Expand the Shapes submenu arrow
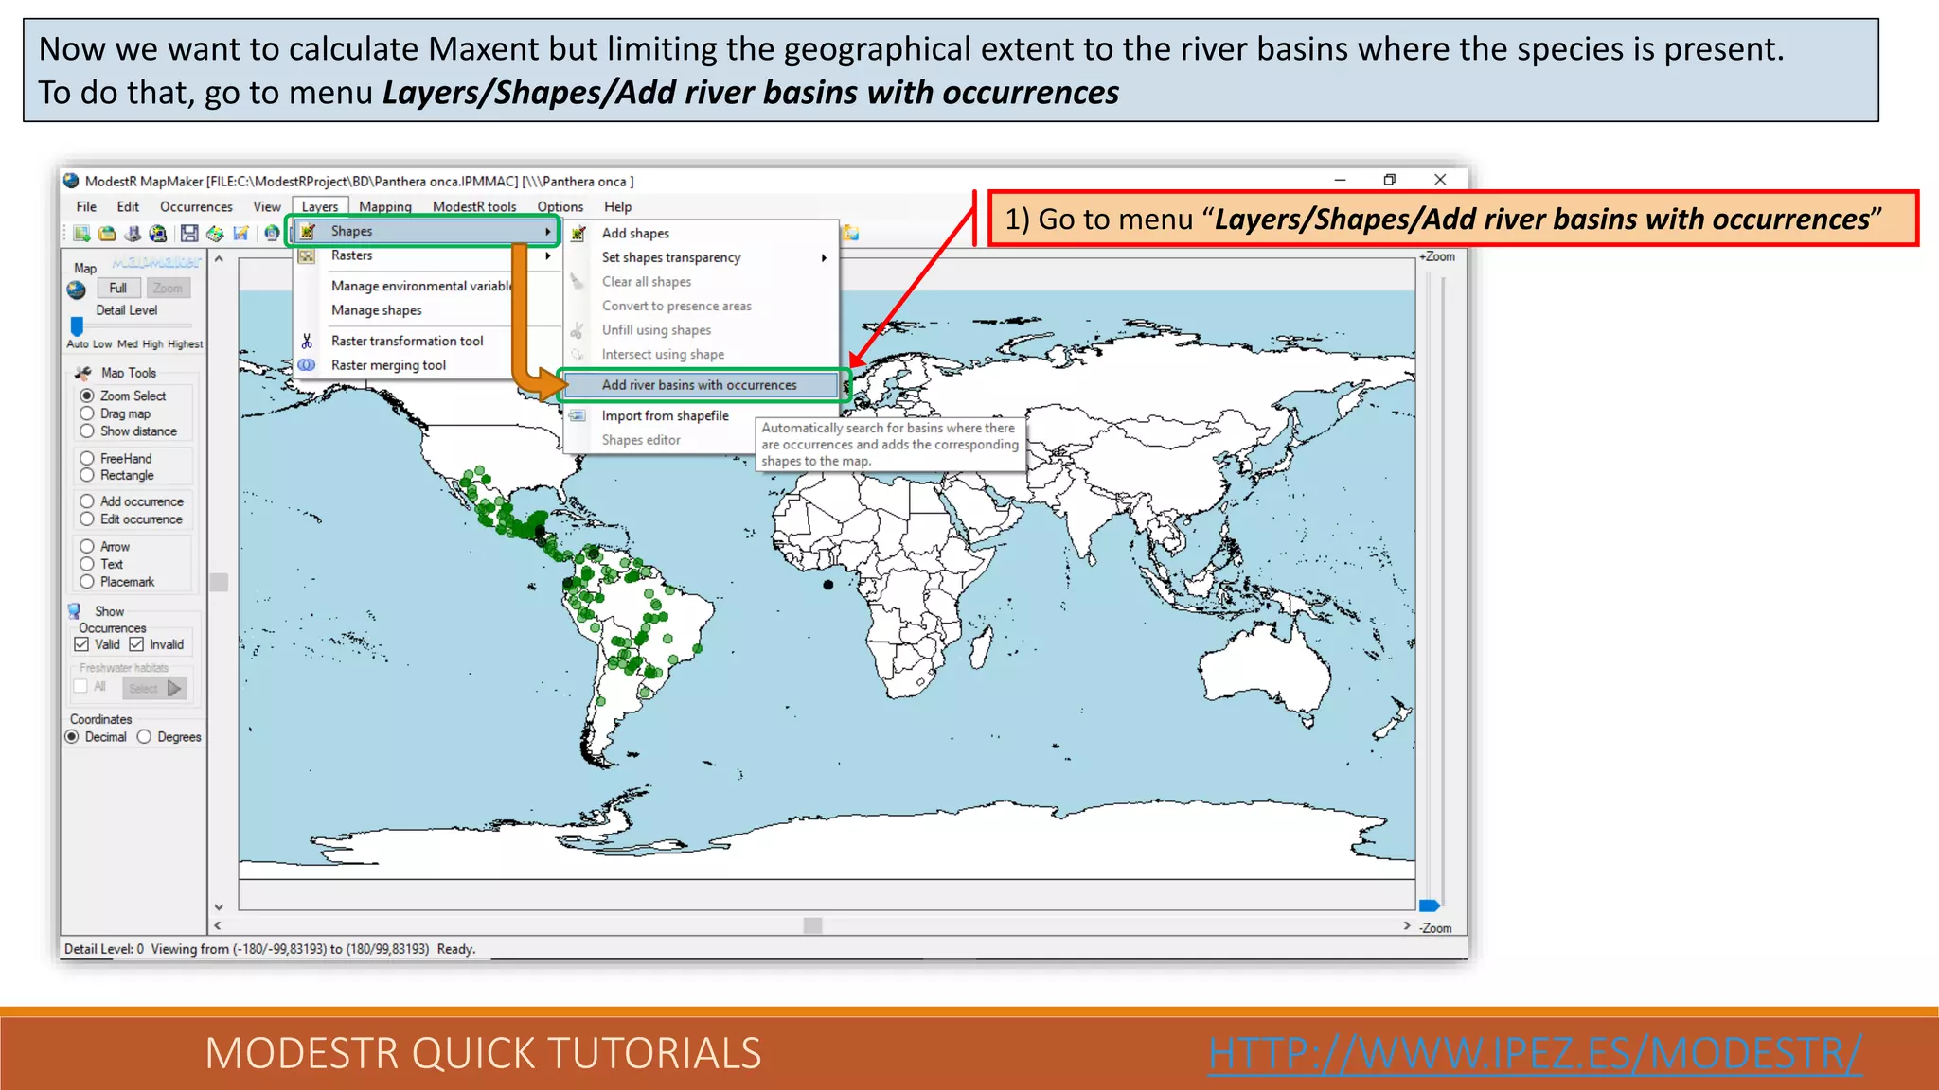1939x1090 pixels. tap(547, 231)
